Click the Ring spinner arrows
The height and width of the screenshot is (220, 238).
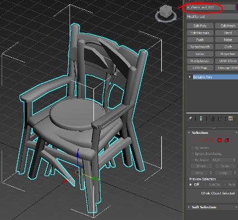(x=211, y=173)
